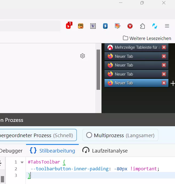175x184 pixels.
Task: Collapse the #TabsToolbar rule fold arrow
Action: [22, 162]
